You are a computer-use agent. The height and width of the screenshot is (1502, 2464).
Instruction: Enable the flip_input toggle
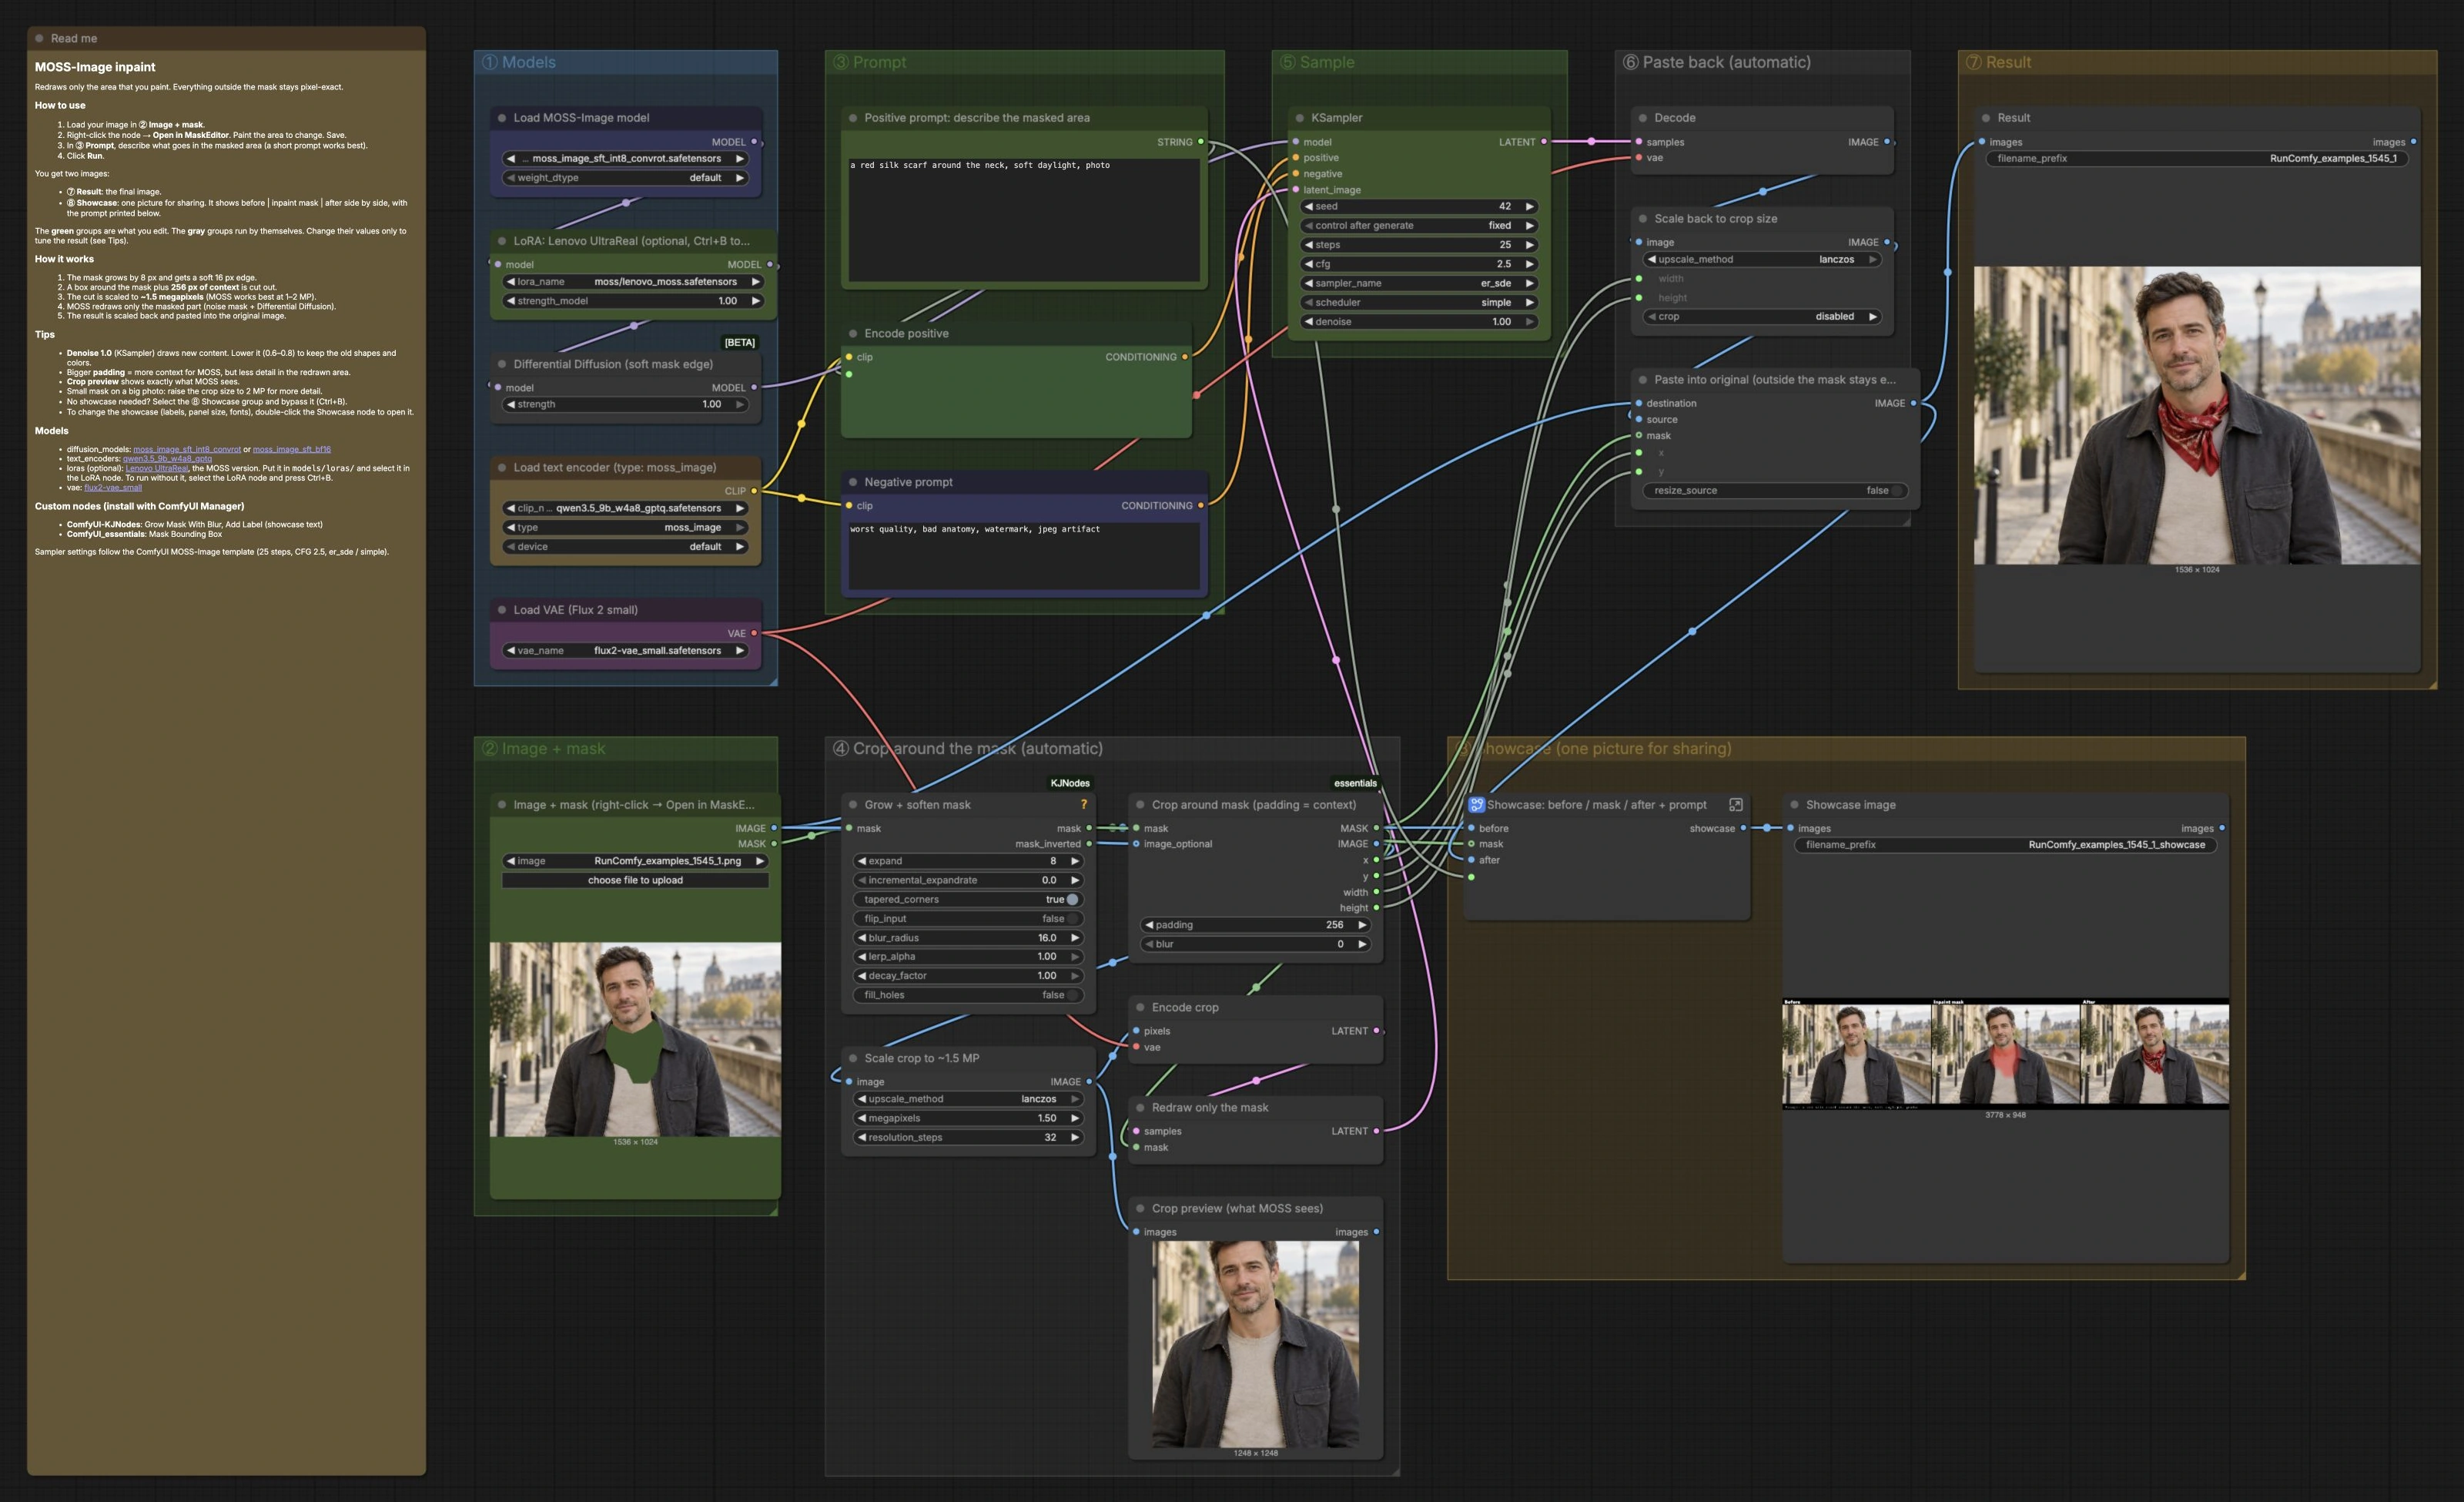click(x=1072, y=918)
